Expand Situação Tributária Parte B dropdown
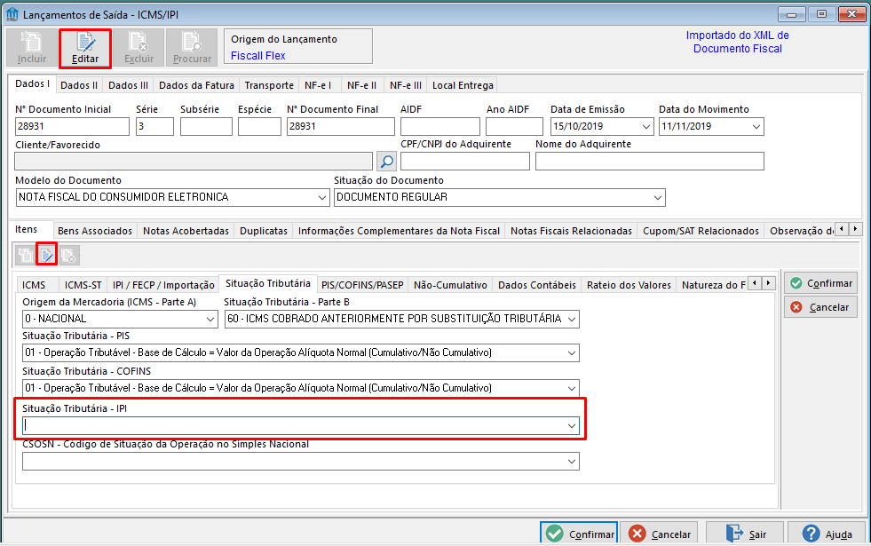 pos(572,320)
